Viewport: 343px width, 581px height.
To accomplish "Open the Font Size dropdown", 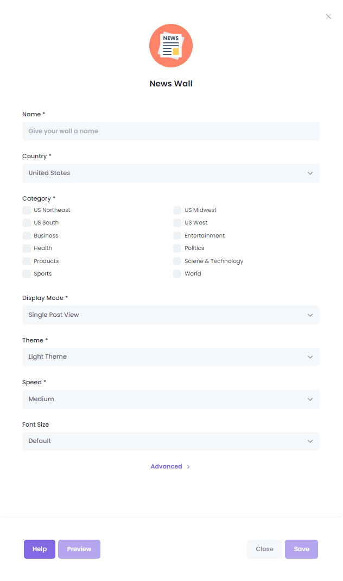I will click(x=171, y=441).
